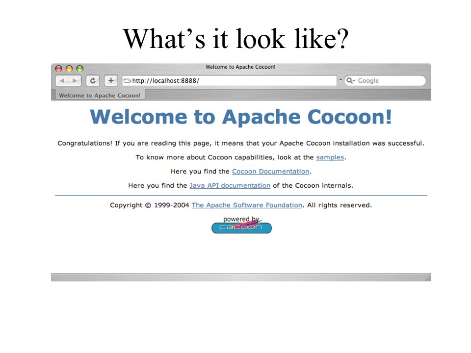Open the Java API documentation link
The height and width of the screenshot is (353, 471).
click(230, 185)
